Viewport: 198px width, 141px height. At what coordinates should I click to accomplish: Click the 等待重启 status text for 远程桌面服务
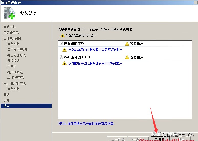click(137, 44)
